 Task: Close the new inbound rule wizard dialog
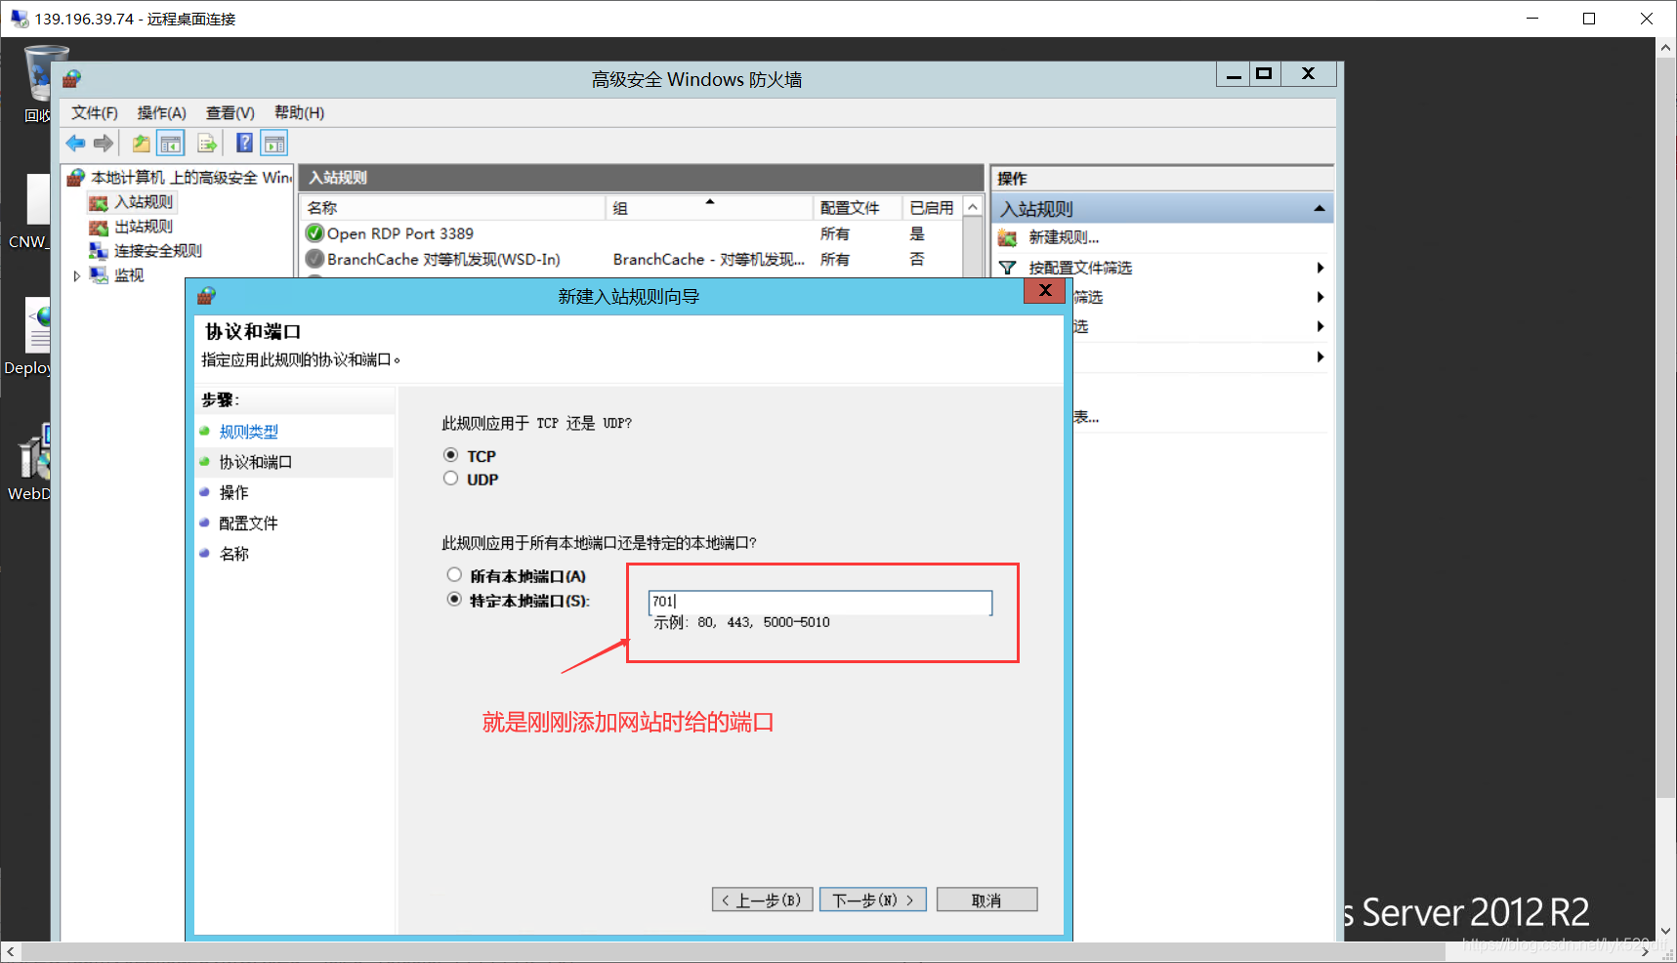tap(1044, 290)
